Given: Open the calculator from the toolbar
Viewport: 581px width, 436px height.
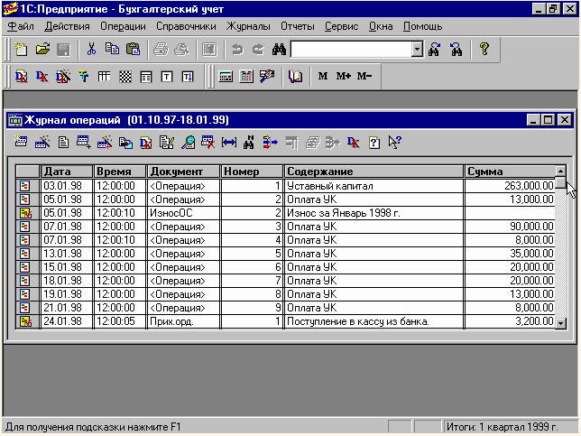Looking at the screenshot, I should 225,77.
